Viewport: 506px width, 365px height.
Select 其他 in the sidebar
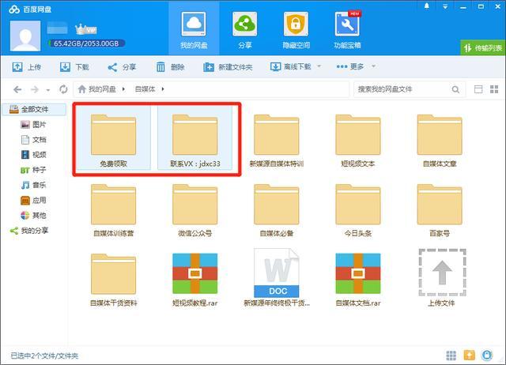33,216
